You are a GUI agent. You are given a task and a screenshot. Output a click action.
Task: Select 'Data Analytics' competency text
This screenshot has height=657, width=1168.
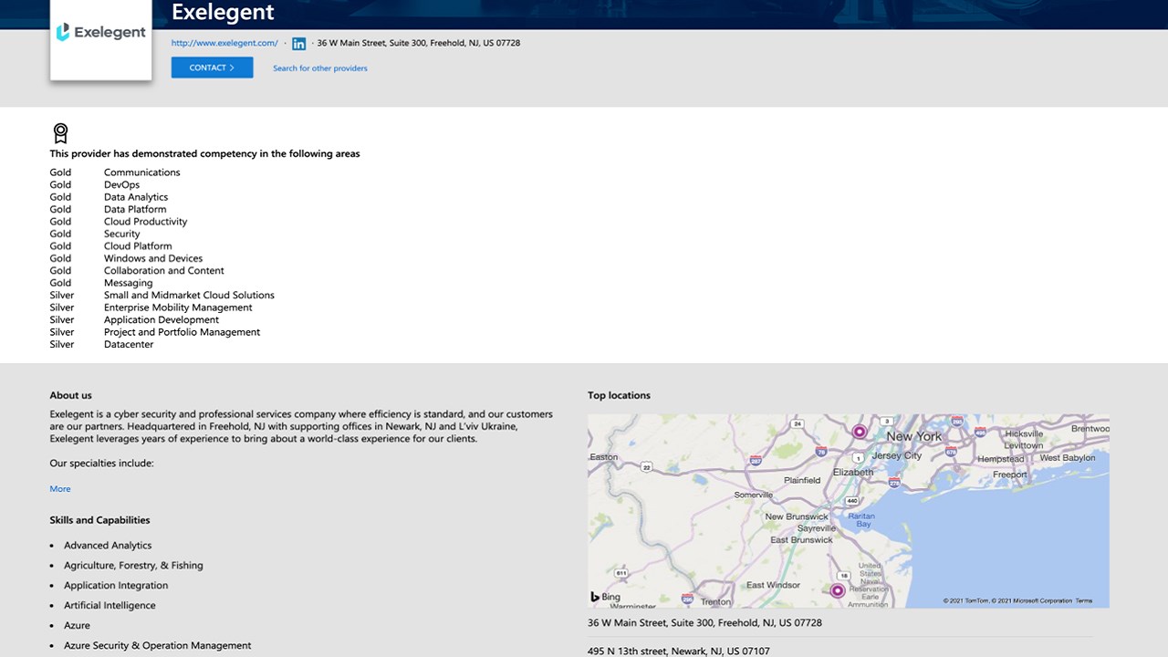pyautogui.click(x=136, y=197)
